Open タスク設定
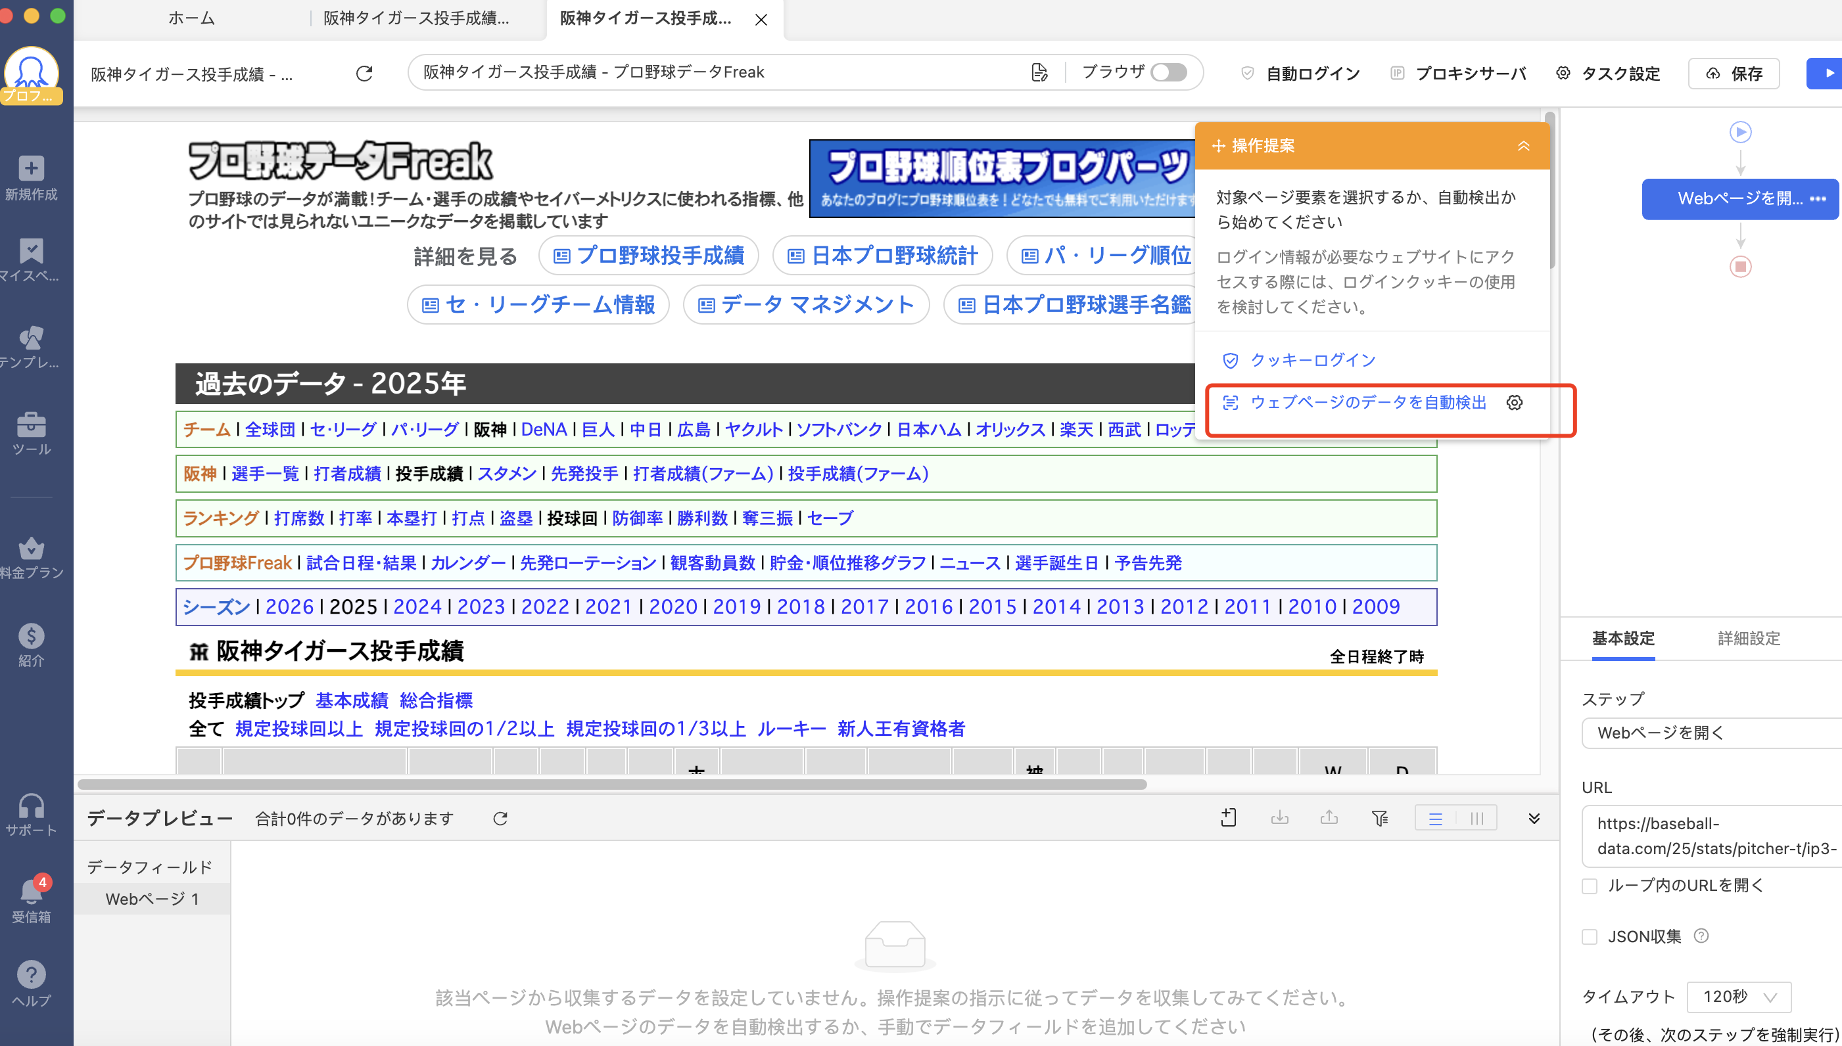1842x1046 pixels. [x=1608, y=74]
